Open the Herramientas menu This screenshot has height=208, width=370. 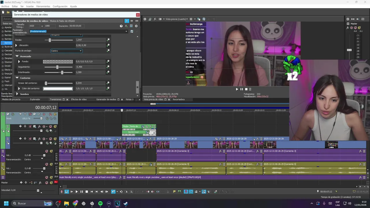[x=43, y=6]
